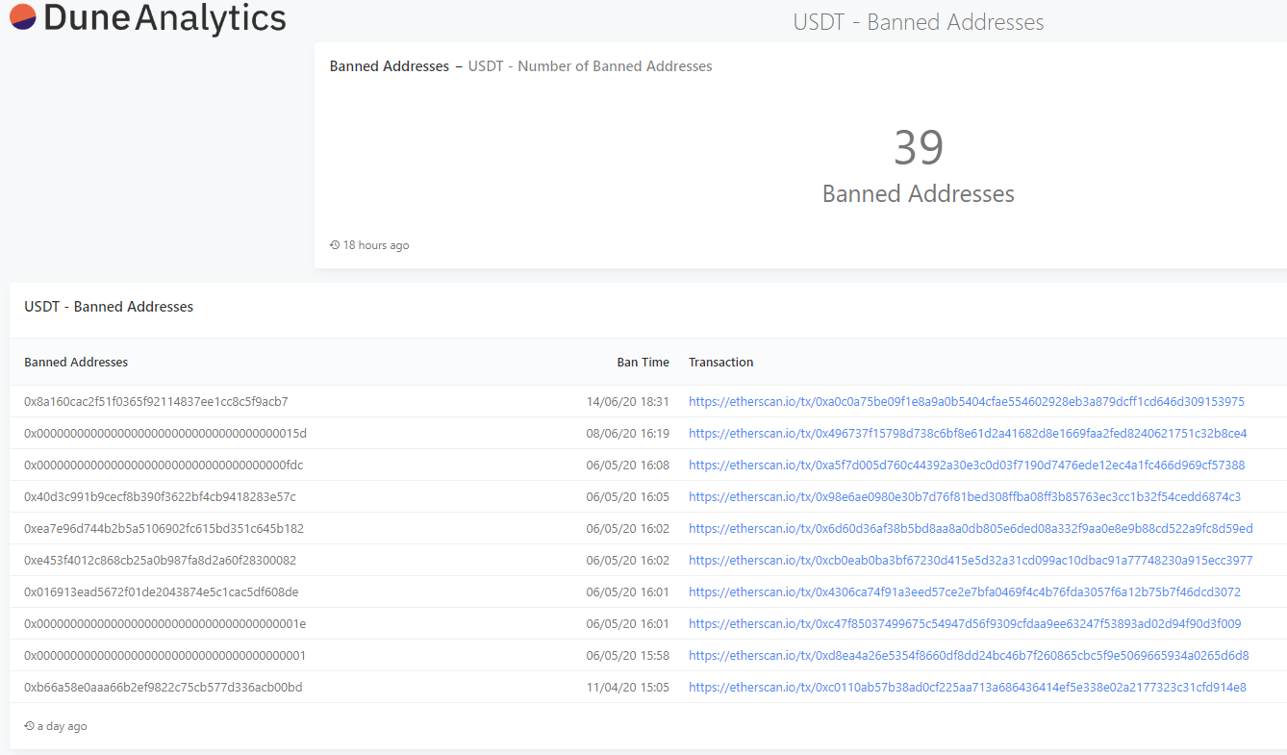
Task: Open etherscan link starting 0x6d60d36af38b
Action: pos(971,529)
